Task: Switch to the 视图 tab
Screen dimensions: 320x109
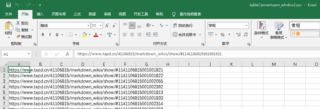Action: point(122,14)
